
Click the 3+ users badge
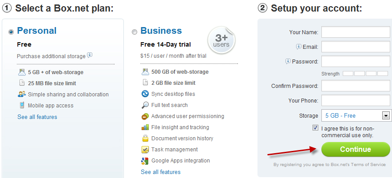coord(221,40)
